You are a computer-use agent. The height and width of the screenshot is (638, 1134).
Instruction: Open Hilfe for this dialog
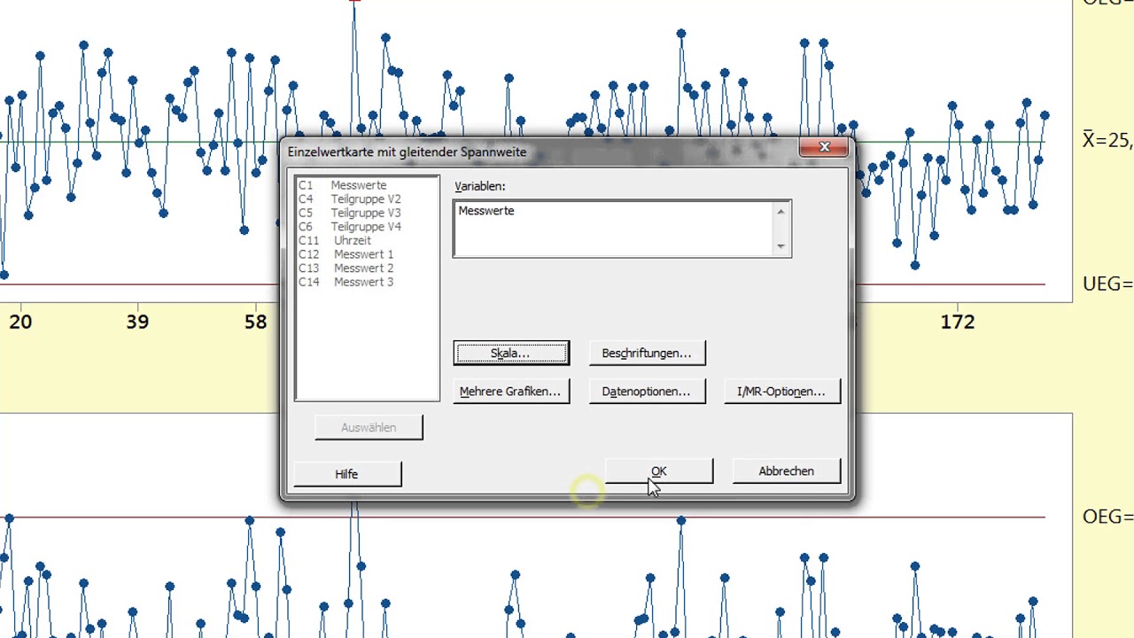tap(347, 474)
